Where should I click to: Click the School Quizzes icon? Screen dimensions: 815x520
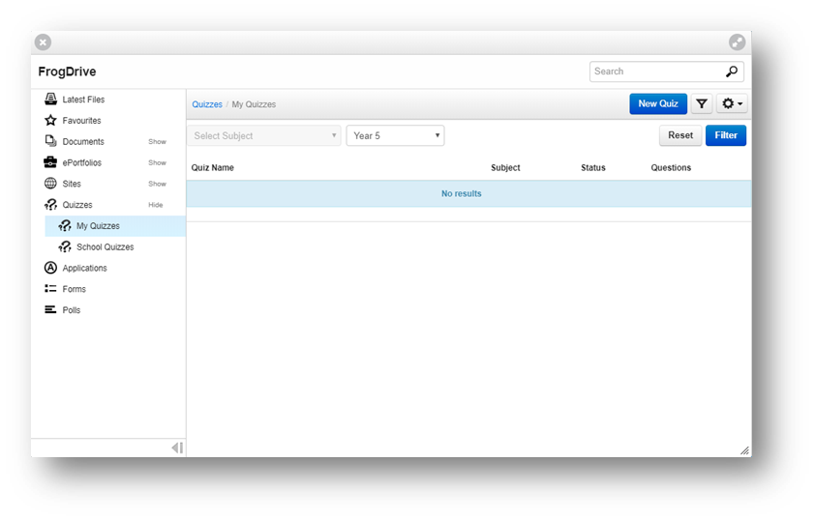[65, 247]
